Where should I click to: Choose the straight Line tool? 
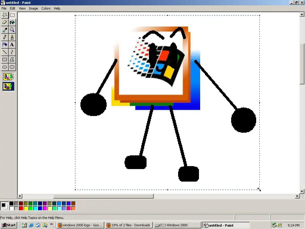[5, 52]
